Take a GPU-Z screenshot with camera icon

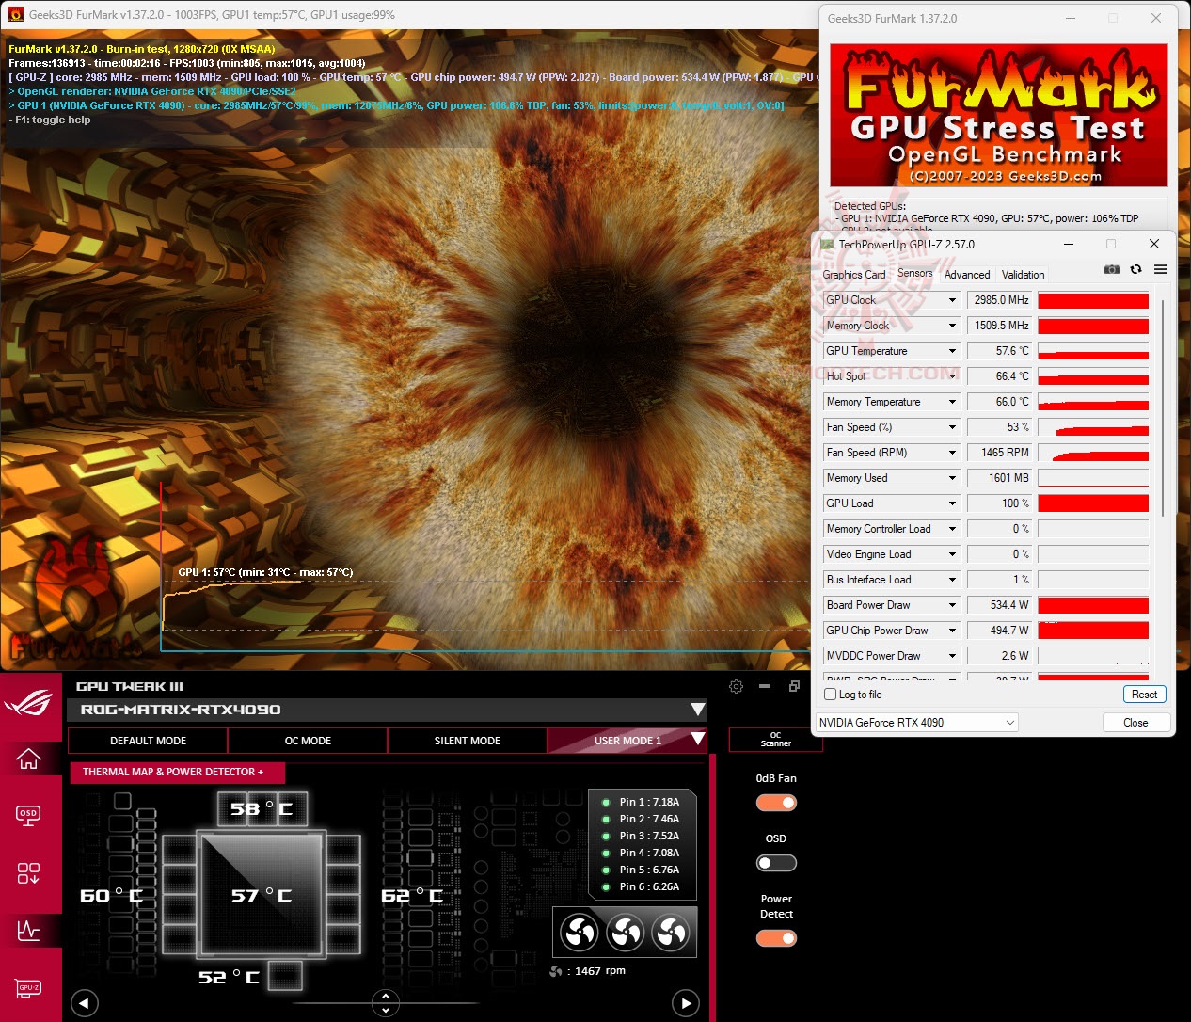coord(1111,269)
